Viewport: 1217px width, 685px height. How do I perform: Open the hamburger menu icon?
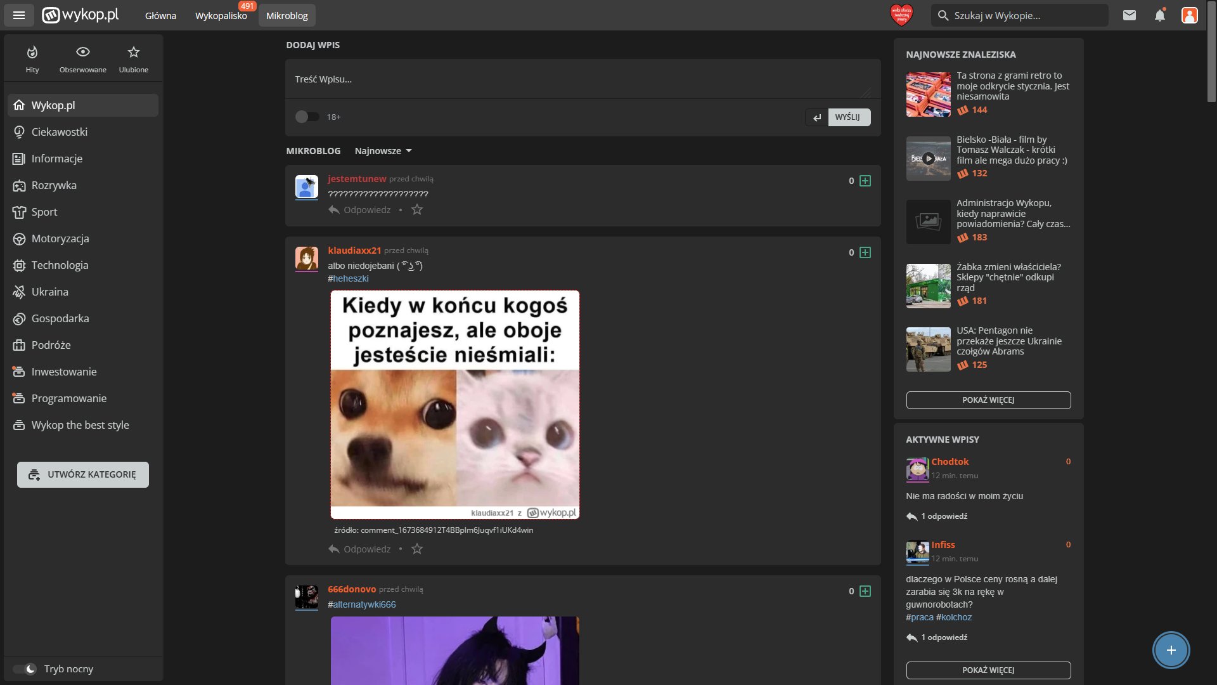click(19, 15)
